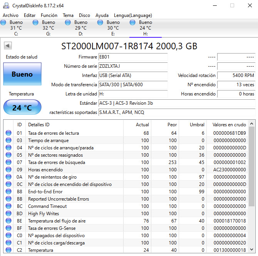Click the Modo de transferencia field
Image resolution: width=258 pixels, height=256 pixels.
[133, 85]
